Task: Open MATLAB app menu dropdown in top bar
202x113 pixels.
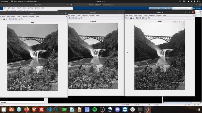Action: click(x=25, y=1)
